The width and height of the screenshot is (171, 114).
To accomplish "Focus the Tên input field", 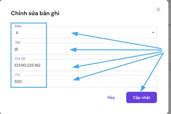I will [x=113, y=49].
